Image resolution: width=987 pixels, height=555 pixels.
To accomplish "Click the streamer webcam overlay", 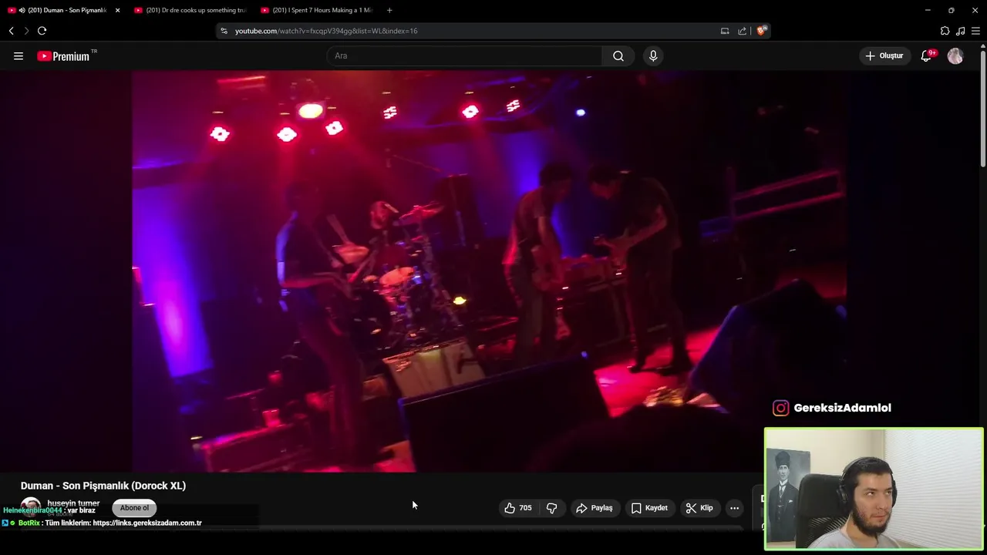I will [x=874, y=489].
